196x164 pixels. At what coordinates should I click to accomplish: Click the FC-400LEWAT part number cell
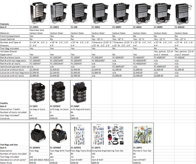(x=143, y=64)
